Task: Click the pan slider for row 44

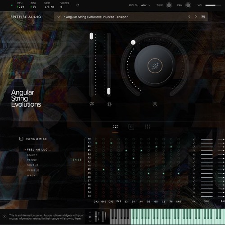Action: pyautogui.click(x=221, y=154)
